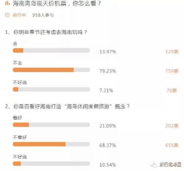Click the 759票 vote count
This screenshot has width=184, height=171.
click(171, 71)
